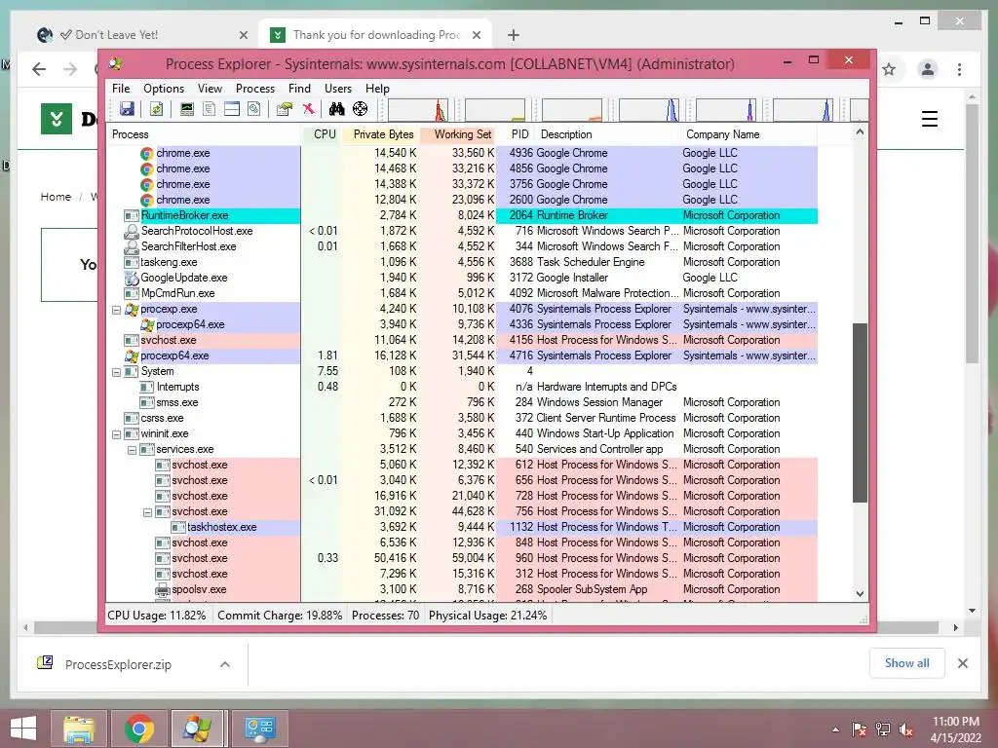
Task: Sort by the CPU column header
Action: [322, 134]
